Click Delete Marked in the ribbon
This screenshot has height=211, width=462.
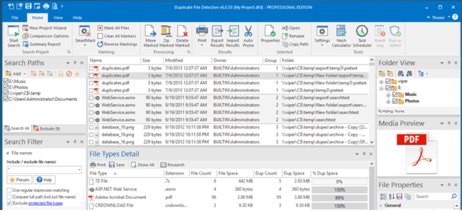pyautogui.click(x=182, y=36)
